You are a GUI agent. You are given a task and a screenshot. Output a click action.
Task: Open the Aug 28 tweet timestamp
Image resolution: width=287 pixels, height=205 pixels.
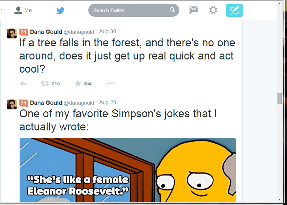[x=107, y=102]
